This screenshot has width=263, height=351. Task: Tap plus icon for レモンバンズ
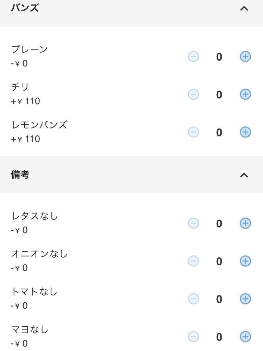pyautogui.click(x=245, y=132)
